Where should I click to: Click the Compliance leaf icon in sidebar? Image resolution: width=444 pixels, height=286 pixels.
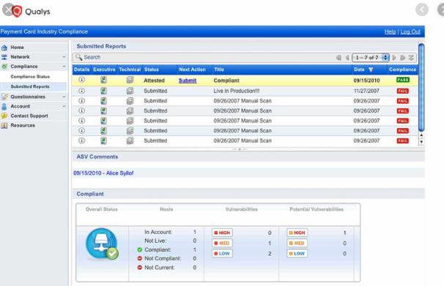(4, 67)
